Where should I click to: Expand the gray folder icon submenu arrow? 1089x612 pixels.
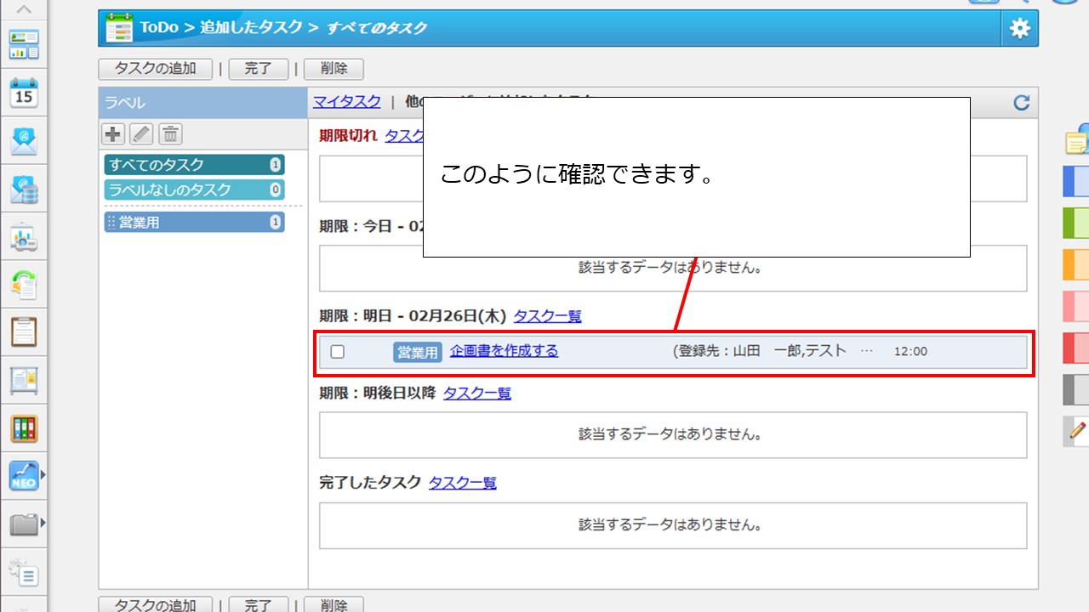[x=43, y=523]
